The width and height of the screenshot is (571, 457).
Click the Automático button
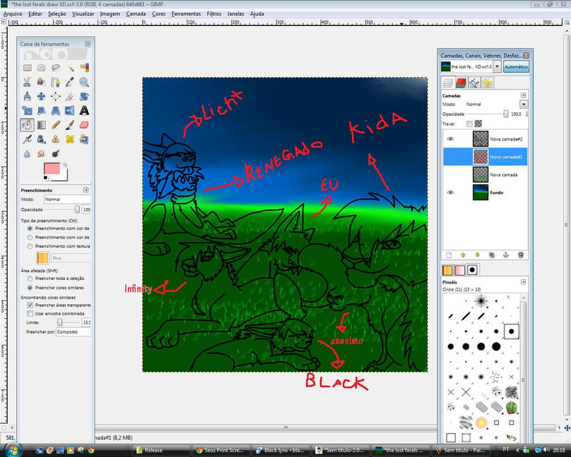pyautogui.click(x=516, y=67)
